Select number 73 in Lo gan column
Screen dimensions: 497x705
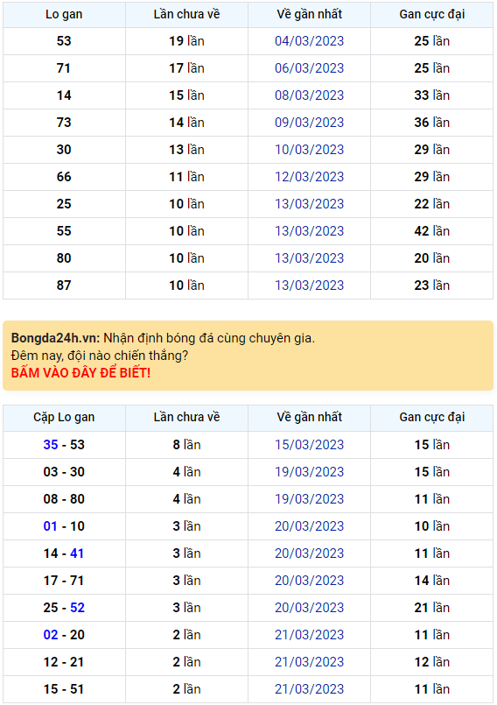pyautogui.click(x=64, y=123)
